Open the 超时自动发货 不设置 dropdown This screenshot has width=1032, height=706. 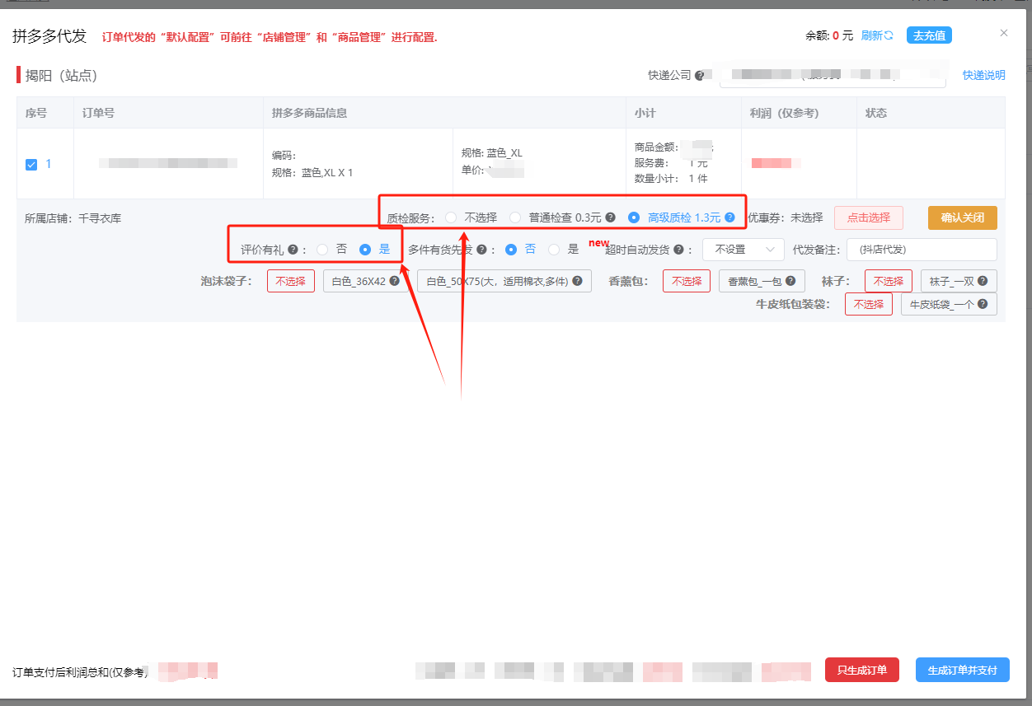744,249
